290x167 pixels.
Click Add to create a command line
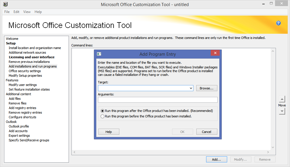click(216, 159)
